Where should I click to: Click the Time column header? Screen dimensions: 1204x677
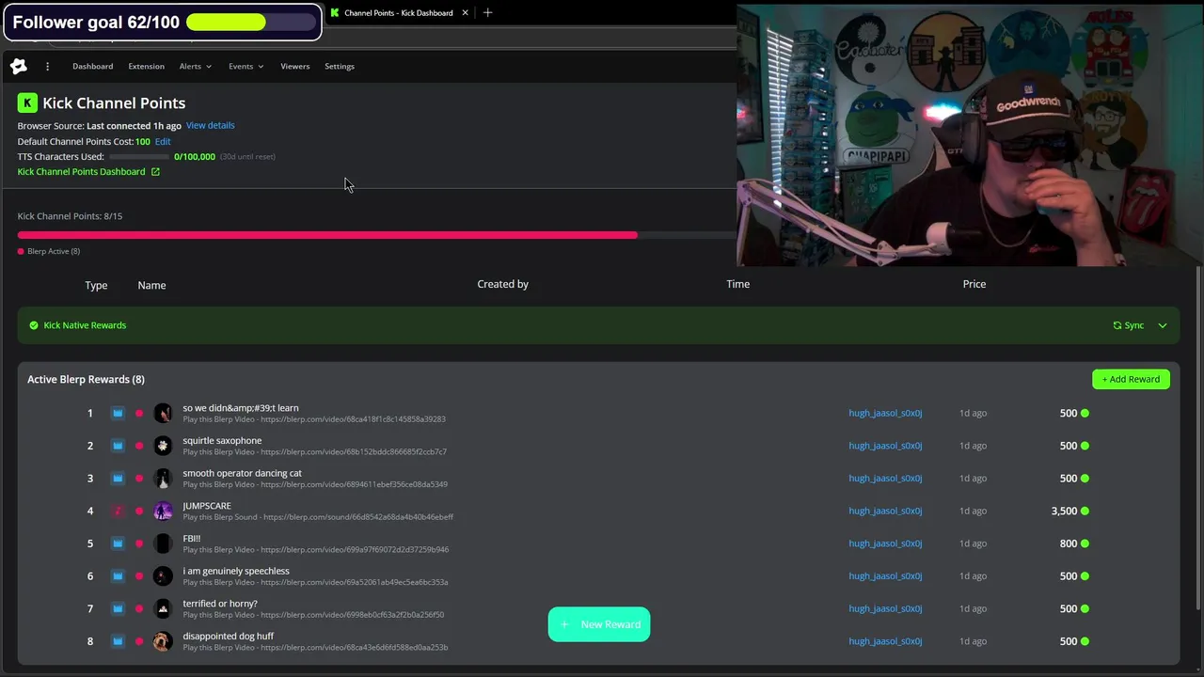point(737,284)
